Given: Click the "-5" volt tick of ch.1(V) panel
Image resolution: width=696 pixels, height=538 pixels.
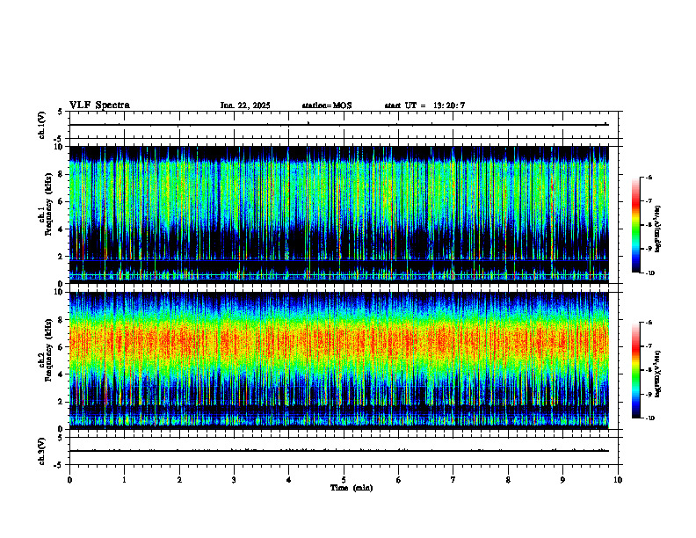Looking at the screenshot, I should click(59, 140).
